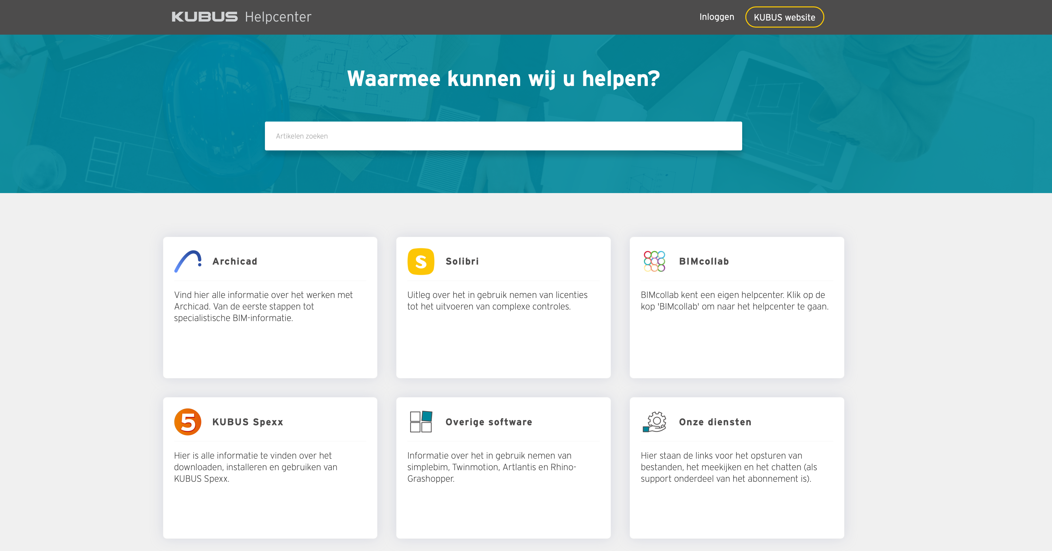Click the text 'Uitleg over het in gebruik nemen van licenties'
Viewport: 1052px width, 551px height.
pyautogui.click(x=497, y=295)
